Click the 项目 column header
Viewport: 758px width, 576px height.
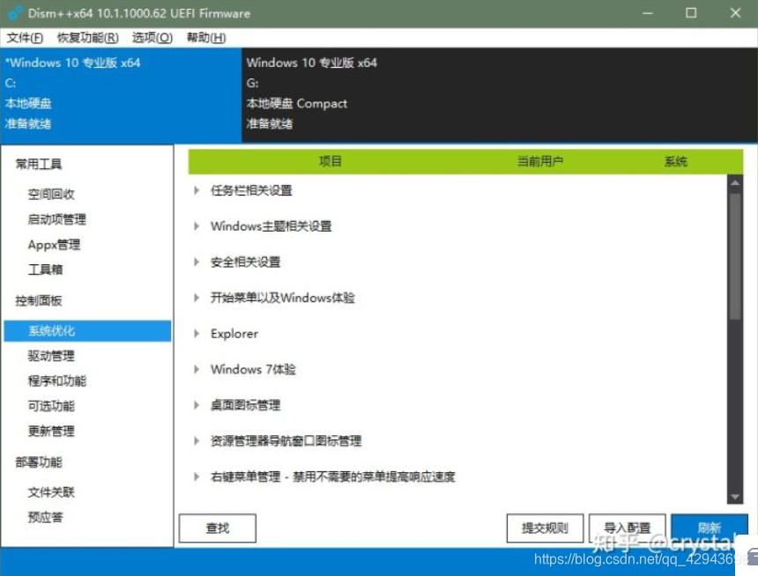click(331, 161)
